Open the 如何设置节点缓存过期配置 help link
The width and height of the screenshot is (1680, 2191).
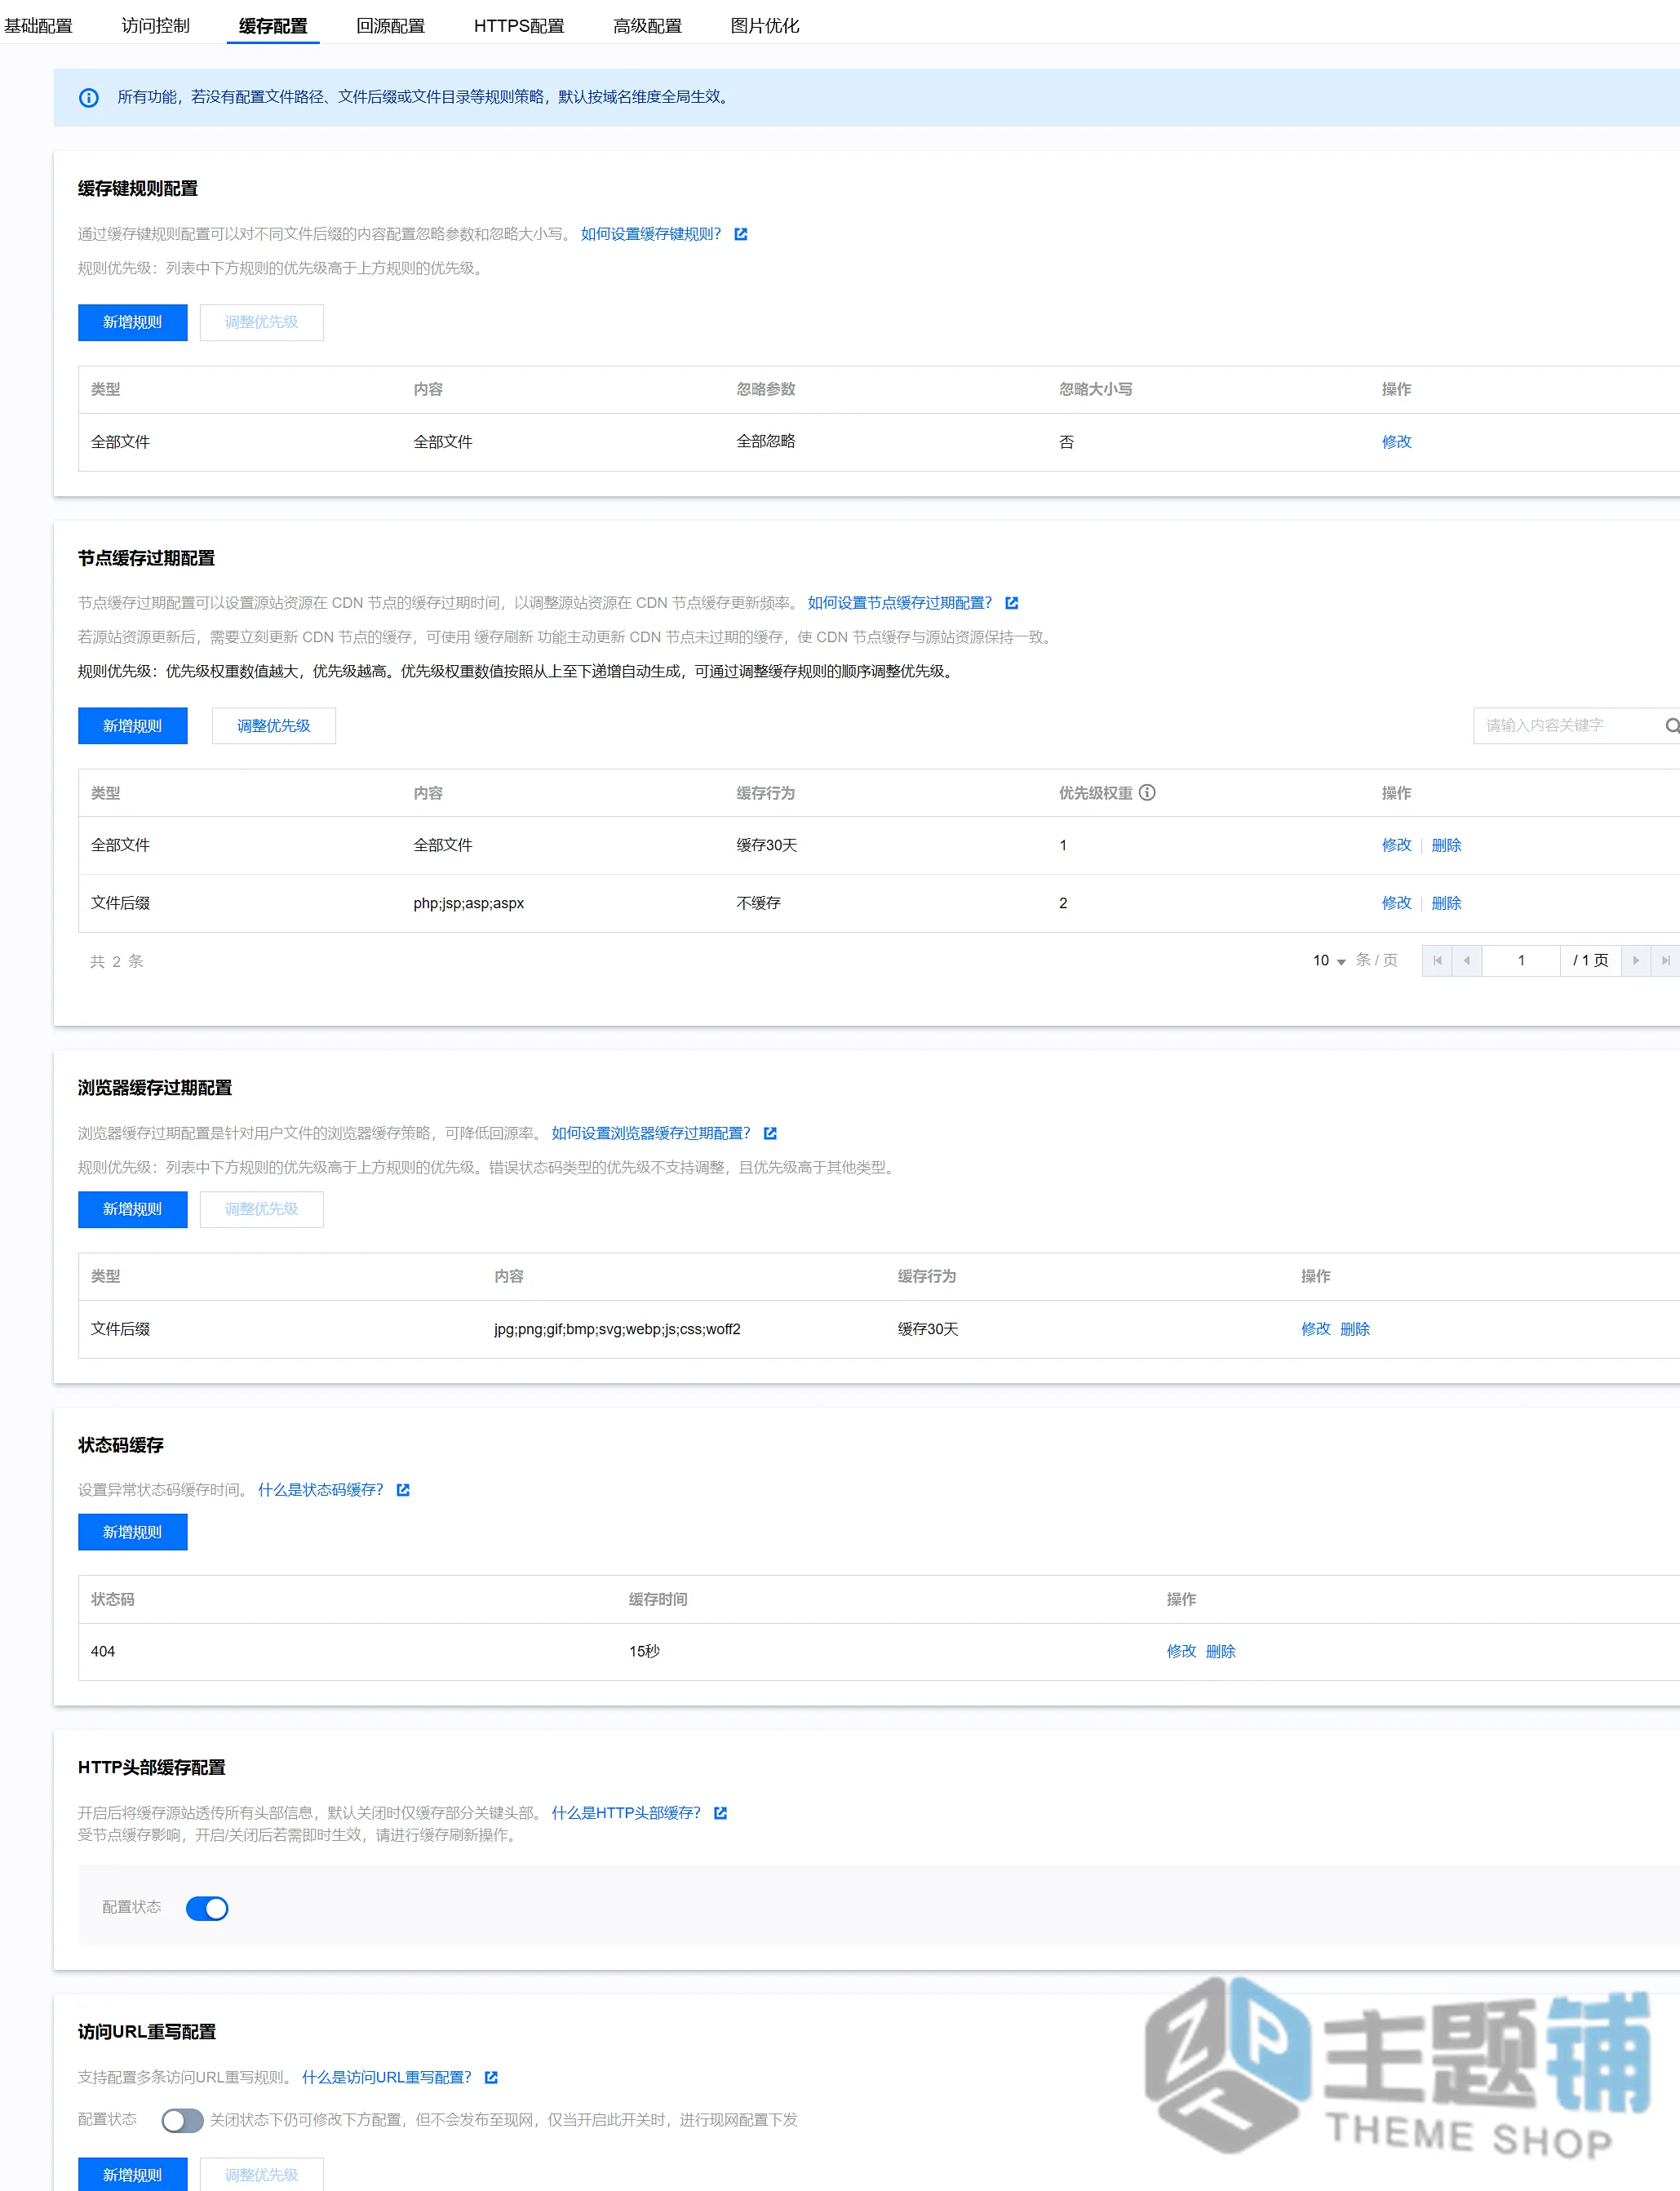tap(900, 603)
